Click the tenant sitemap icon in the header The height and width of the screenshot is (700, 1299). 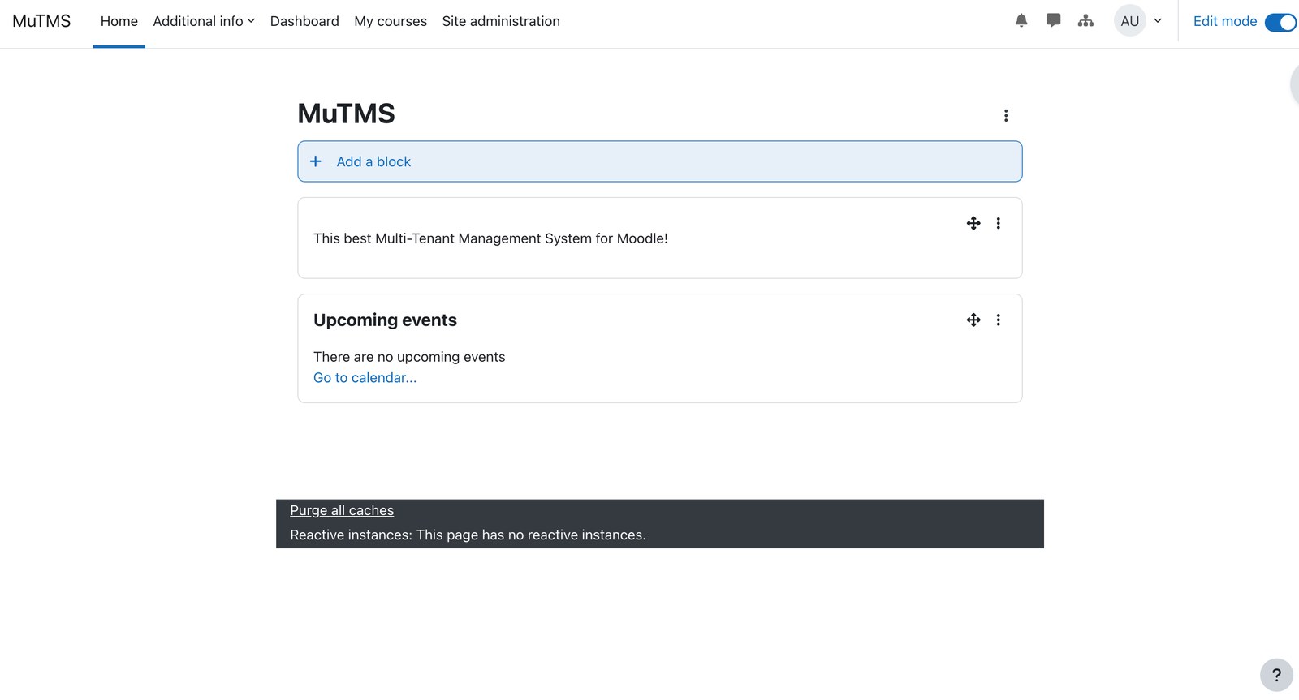pyautogui.click(x=1085, y=21)
